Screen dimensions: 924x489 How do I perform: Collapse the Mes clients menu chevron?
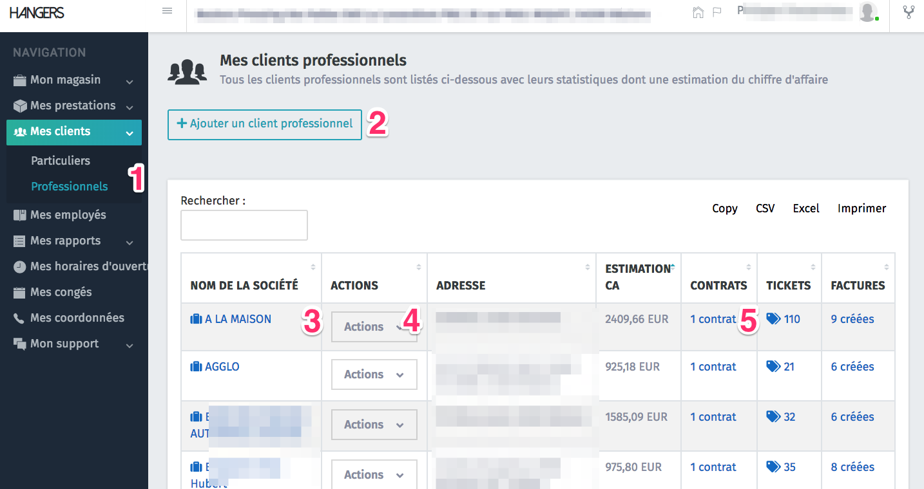[130, 133]
